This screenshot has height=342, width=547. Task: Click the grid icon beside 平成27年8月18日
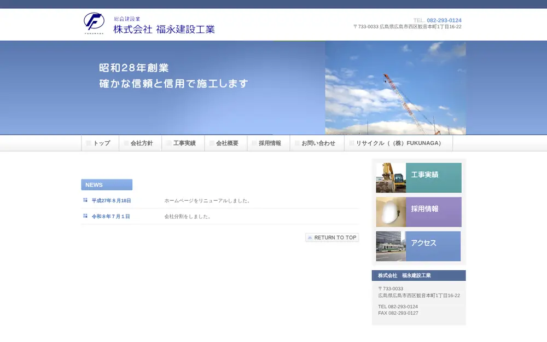[x=85, y=200]
